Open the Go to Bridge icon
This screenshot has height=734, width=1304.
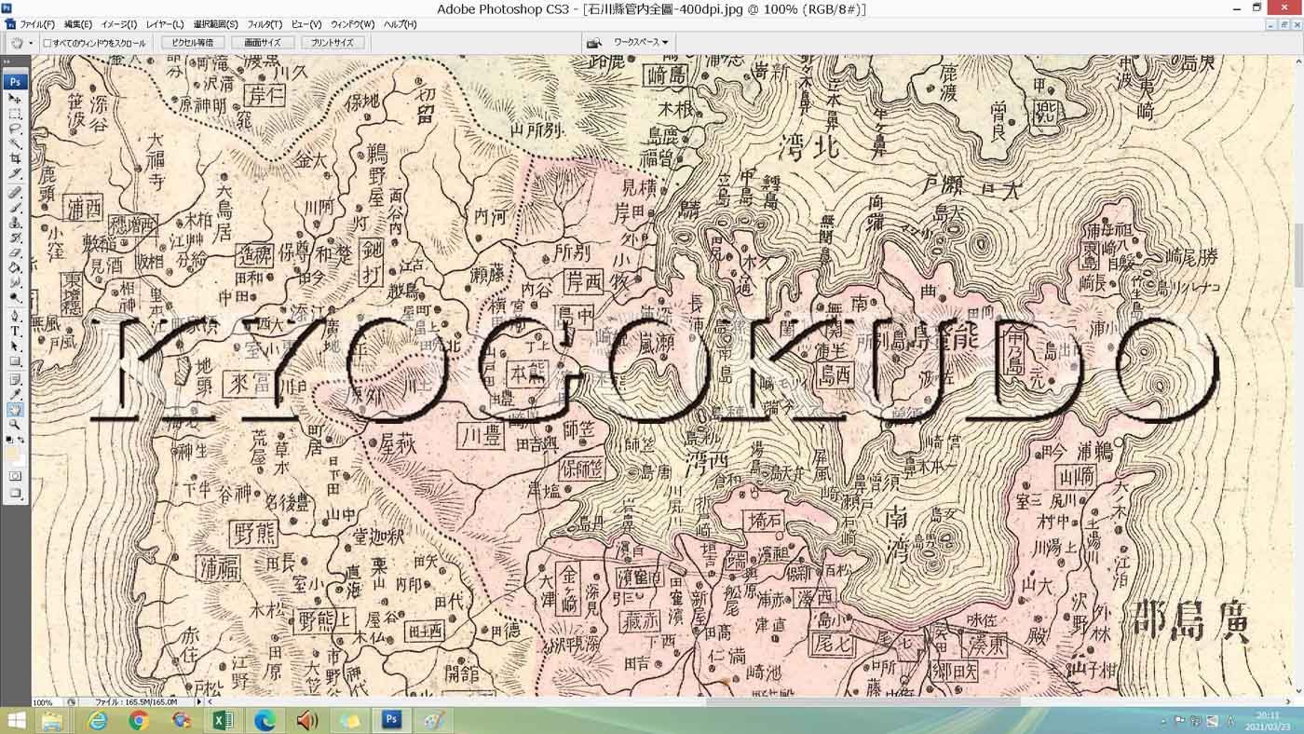(x=594, y=43)
